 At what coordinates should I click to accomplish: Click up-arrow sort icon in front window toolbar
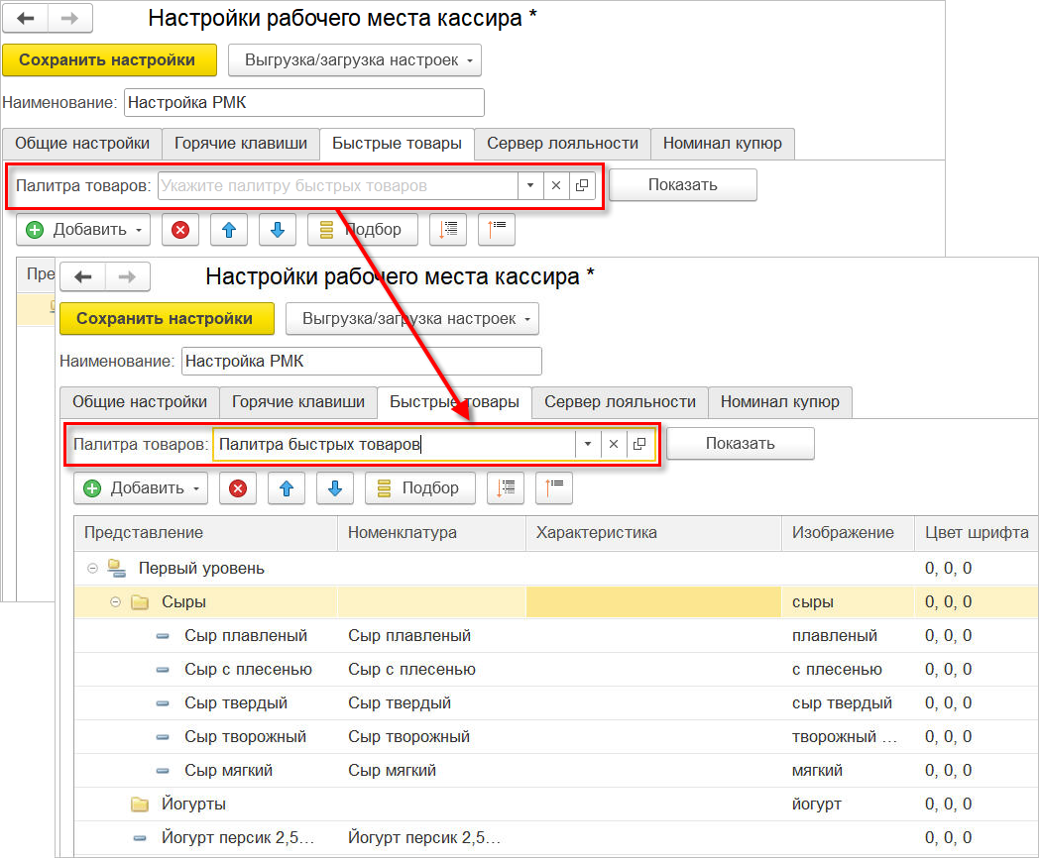(554, 487)
